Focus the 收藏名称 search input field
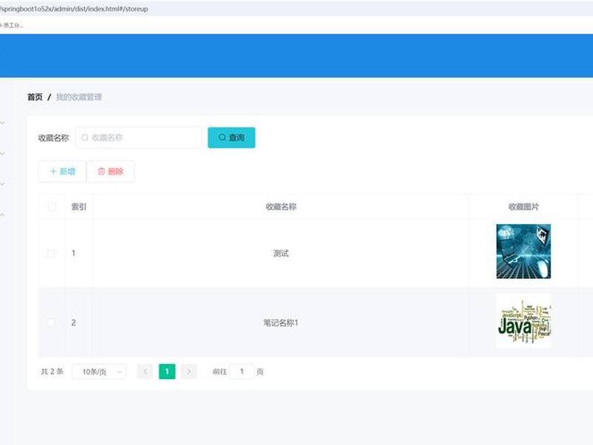The width and height of the screenshot is (593, 445). click(x=139, y=137)
